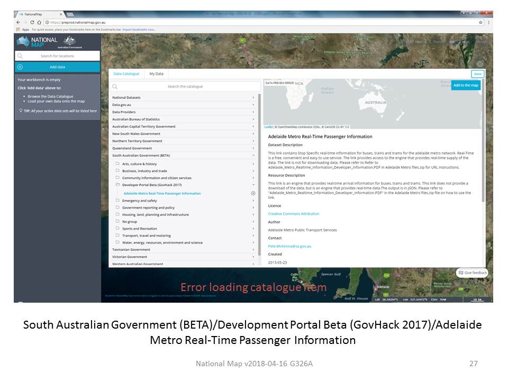Expand Northern Territory Government row
Image resolution: width=508 pixels, height=381 pixels.
click(x=184, y=141)
